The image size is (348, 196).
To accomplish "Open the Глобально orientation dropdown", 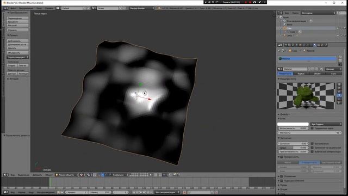I will [x=120, y=175].
